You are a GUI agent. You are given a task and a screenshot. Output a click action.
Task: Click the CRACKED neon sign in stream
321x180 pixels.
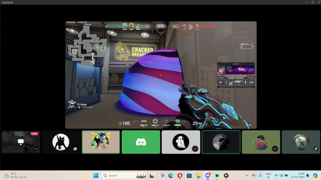click(x=142, y=50)
